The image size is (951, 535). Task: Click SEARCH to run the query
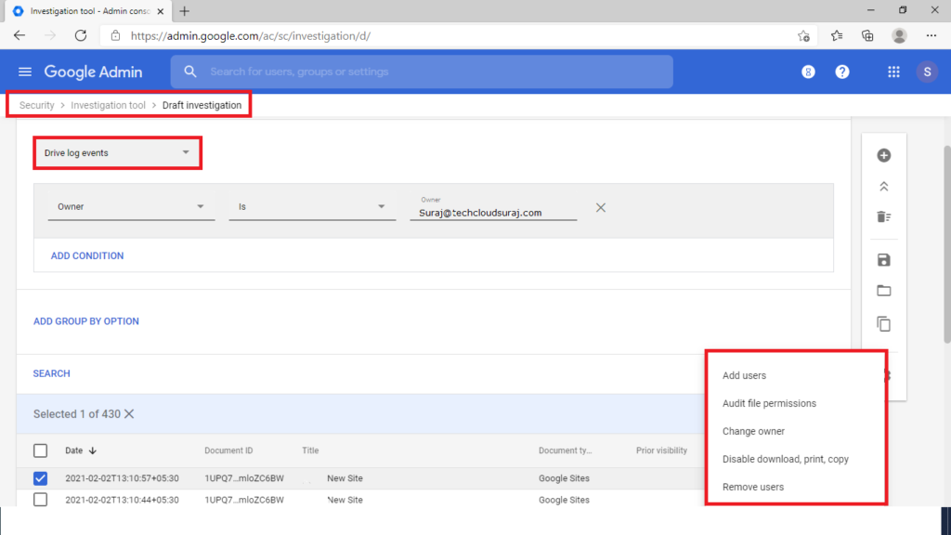51,373
